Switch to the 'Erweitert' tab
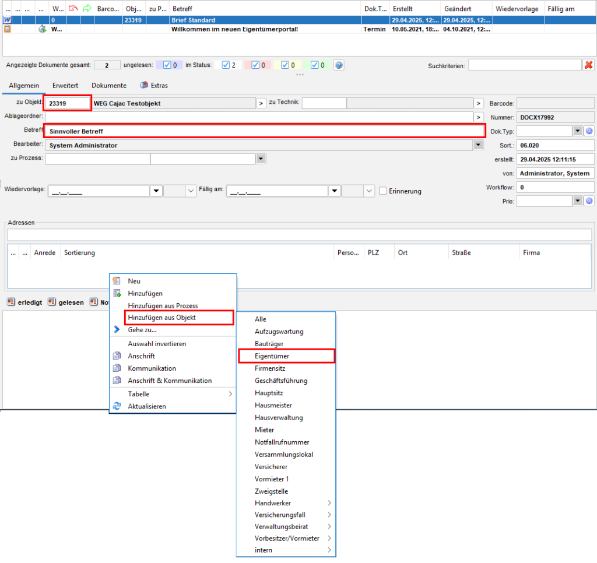The image size is (597, 563). (65, 85)
